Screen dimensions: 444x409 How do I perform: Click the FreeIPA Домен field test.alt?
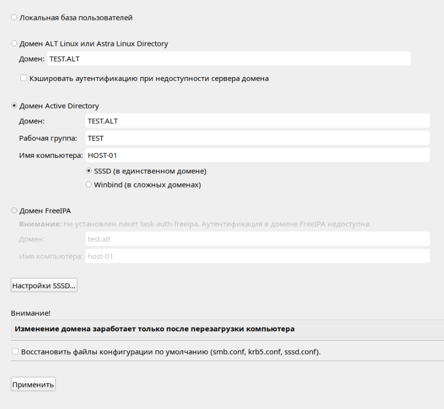(x=258, y=239)
